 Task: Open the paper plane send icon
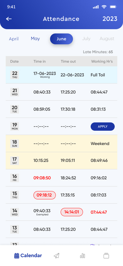coord(57,256)
